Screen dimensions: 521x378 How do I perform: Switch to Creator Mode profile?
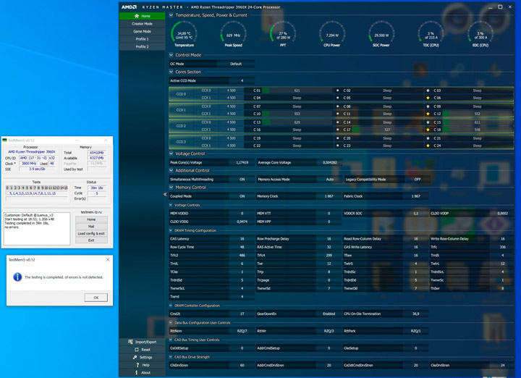[143, 24]
